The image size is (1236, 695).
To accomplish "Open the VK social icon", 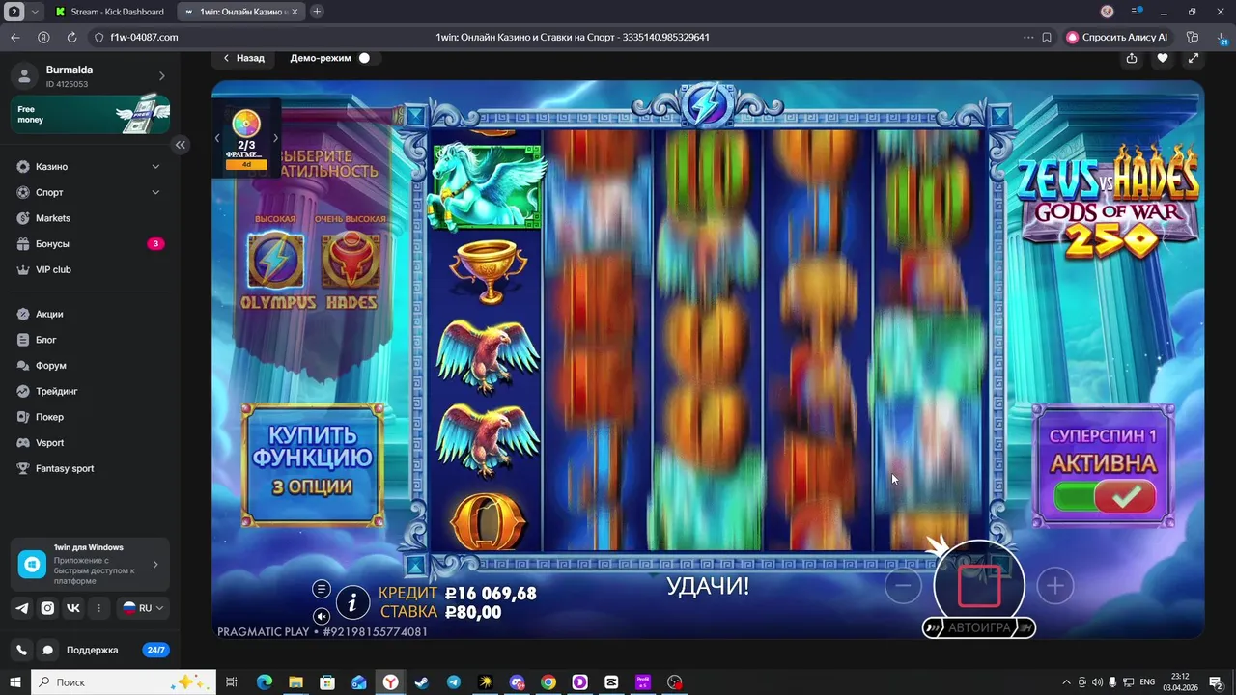I will (73, 608).
